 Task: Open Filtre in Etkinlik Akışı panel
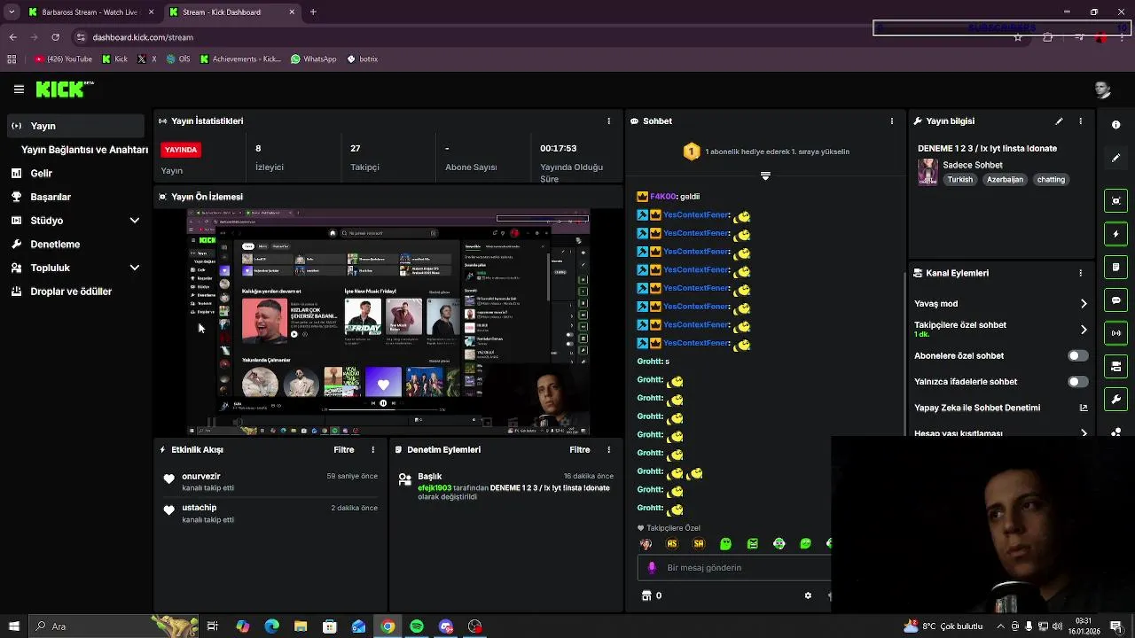pyautogui.click(x=344, y=450)
